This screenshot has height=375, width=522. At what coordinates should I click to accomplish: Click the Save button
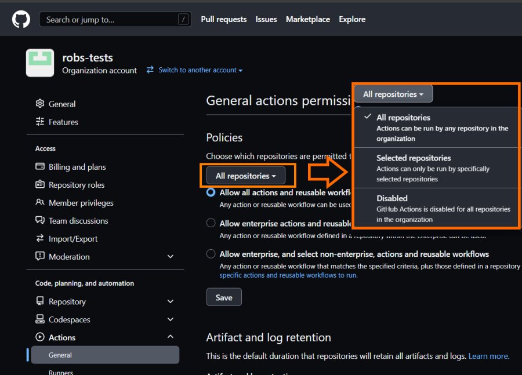pyautogui.click(x=224, y=297)
